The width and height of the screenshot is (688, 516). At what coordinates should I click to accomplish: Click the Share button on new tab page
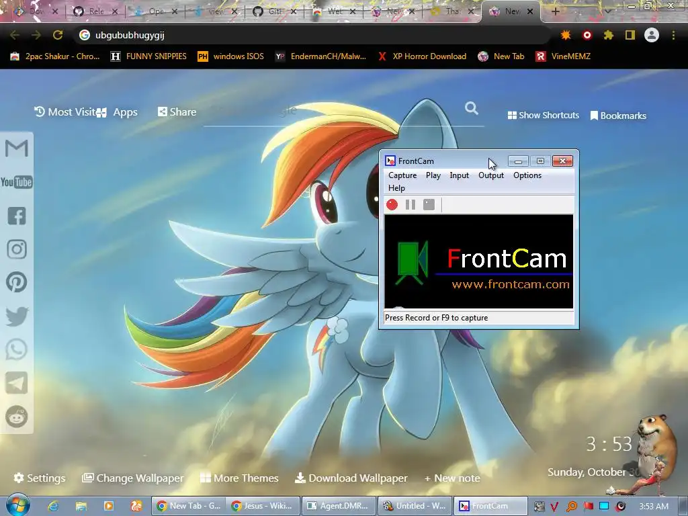click(x=177, y=112)
